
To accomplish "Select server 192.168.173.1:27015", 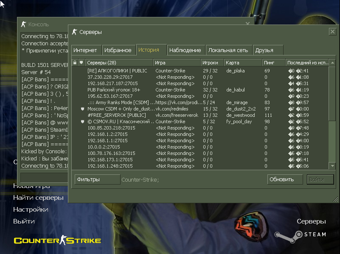I will coord(200,160).
